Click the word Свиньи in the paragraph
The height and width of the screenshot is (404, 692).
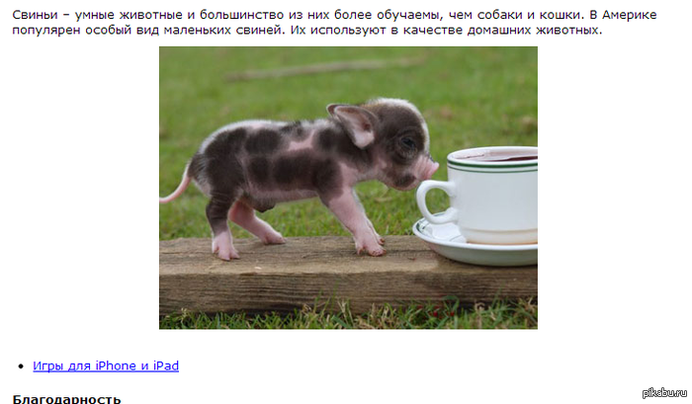(x=35, y=15)
